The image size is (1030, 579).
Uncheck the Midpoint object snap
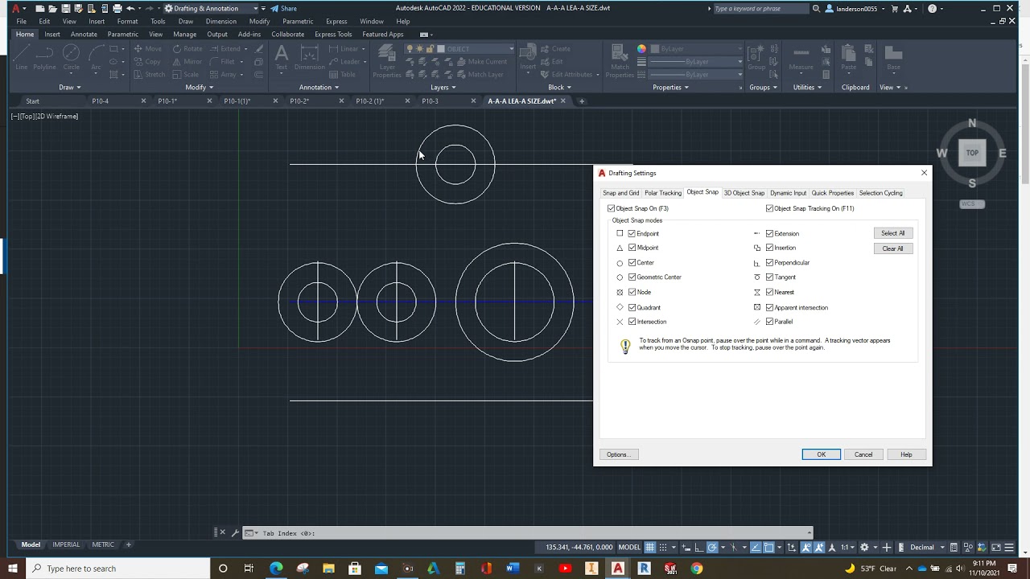(632, 248)
